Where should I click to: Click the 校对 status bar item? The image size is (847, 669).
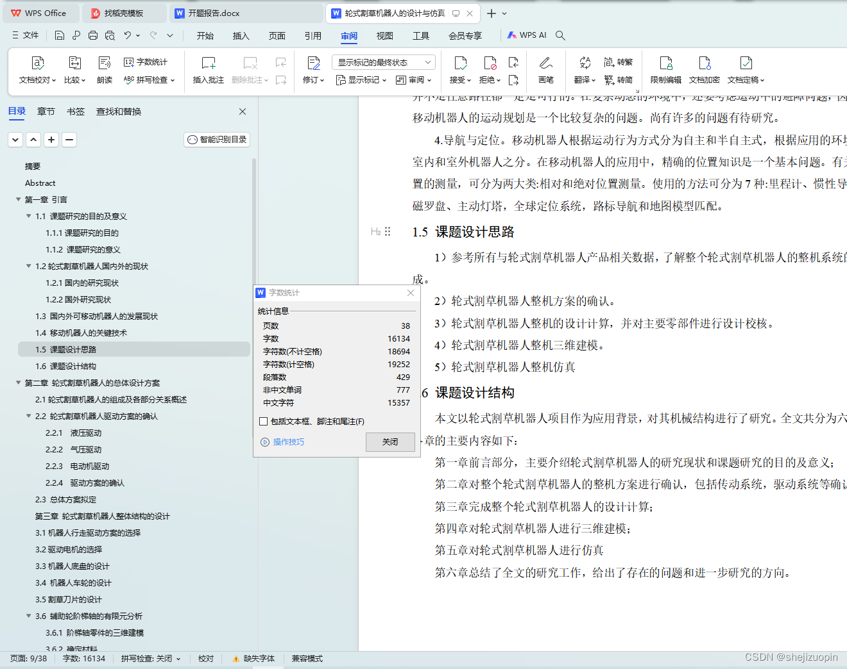(x=206, y=658)
